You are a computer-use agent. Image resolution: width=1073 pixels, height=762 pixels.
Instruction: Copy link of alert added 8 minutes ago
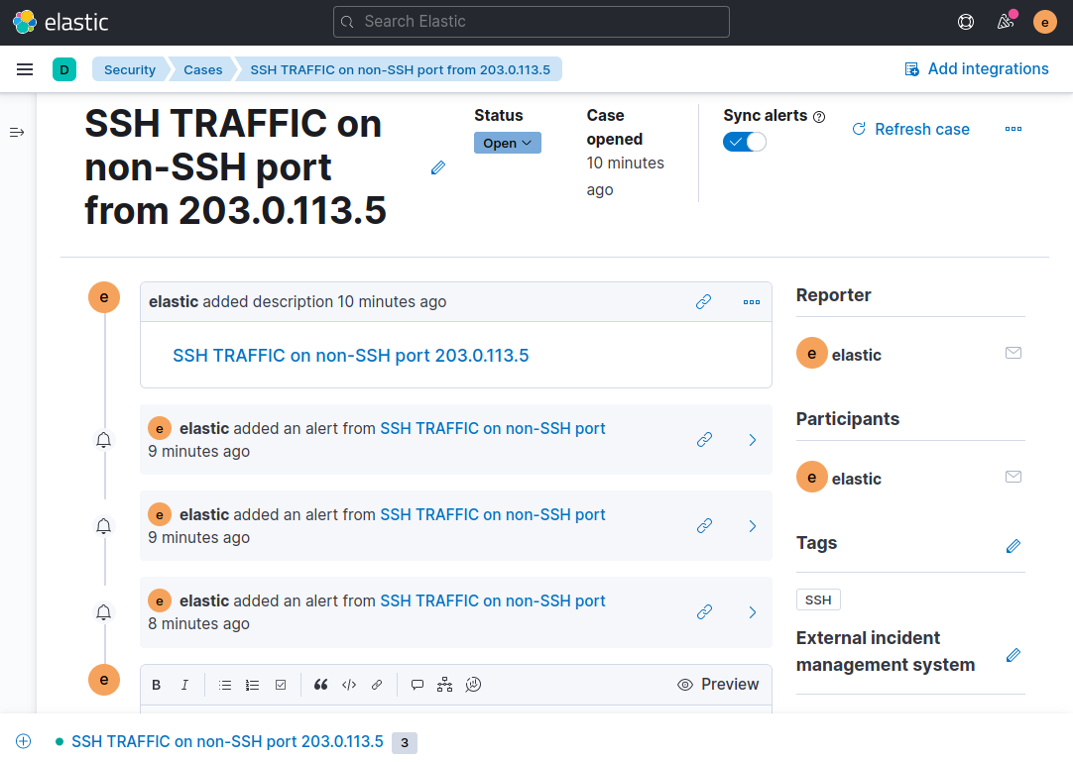pos(704,612)
